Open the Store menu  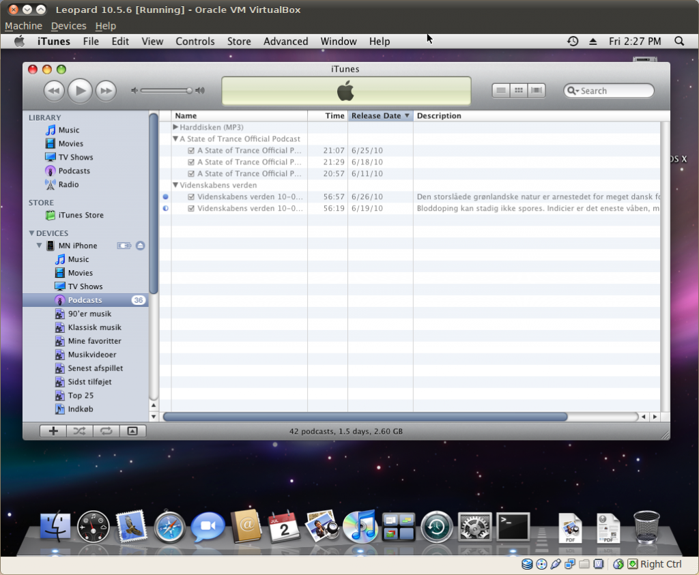pos(239,42)
